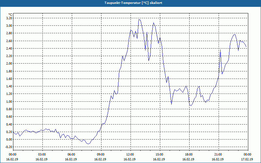Select the '06:00' time label
261x163 pixels.
click(72, 155)
